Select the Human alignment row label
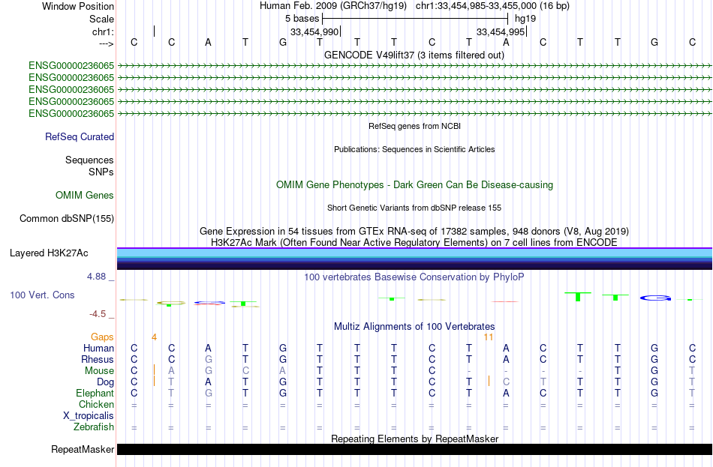Viewport: 713px width, 467px height. pos(98,349)
